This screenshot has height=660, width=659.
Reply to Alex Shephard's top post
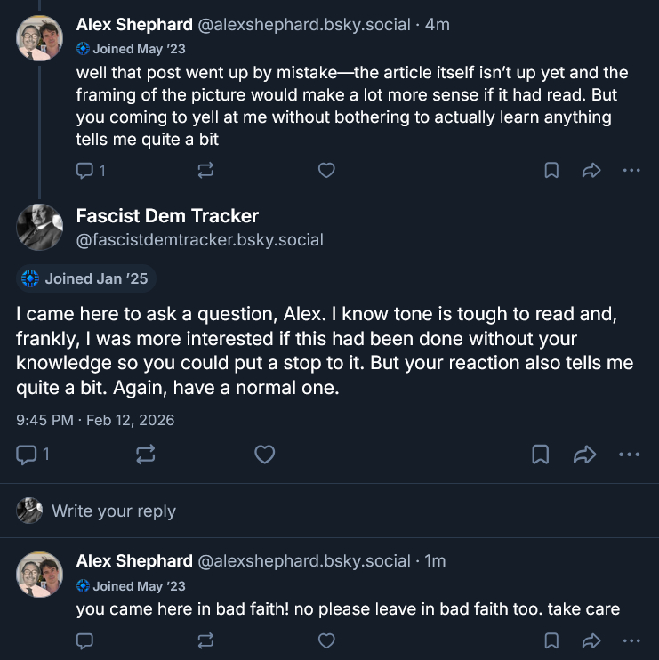point(86,170)
